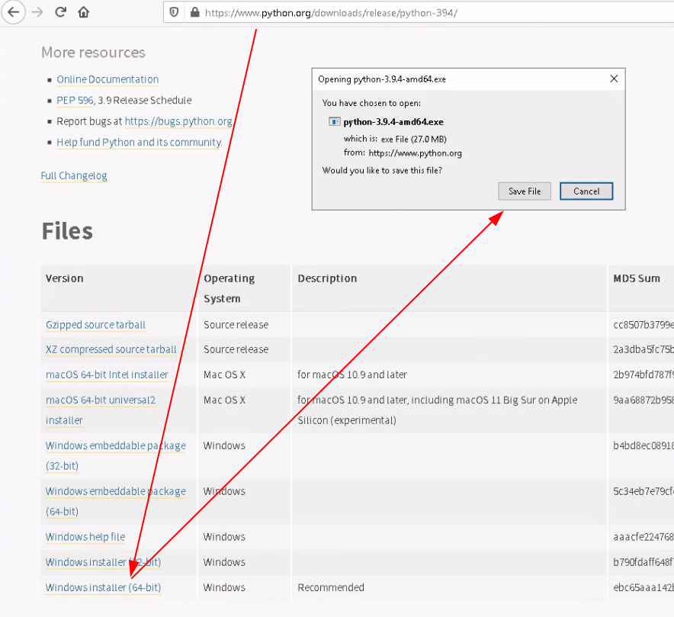Click the exe file icon in dialog
The width and height of the screenshot is (674, 617).
click(335, 122)
